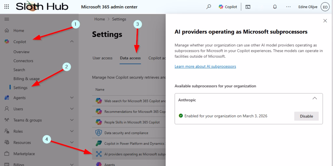Expand the Users navigation group

point(72,109)
